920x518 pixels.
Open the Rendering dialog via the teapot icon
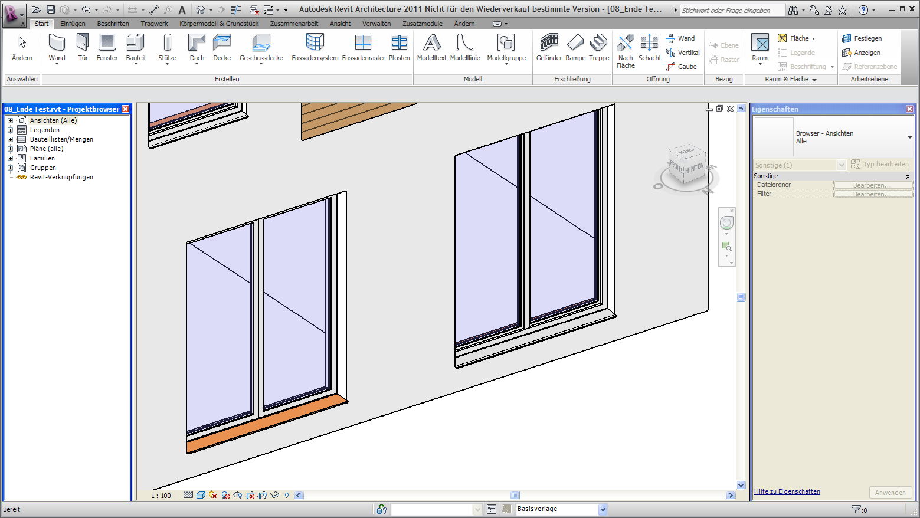click(x=237, y=495)
